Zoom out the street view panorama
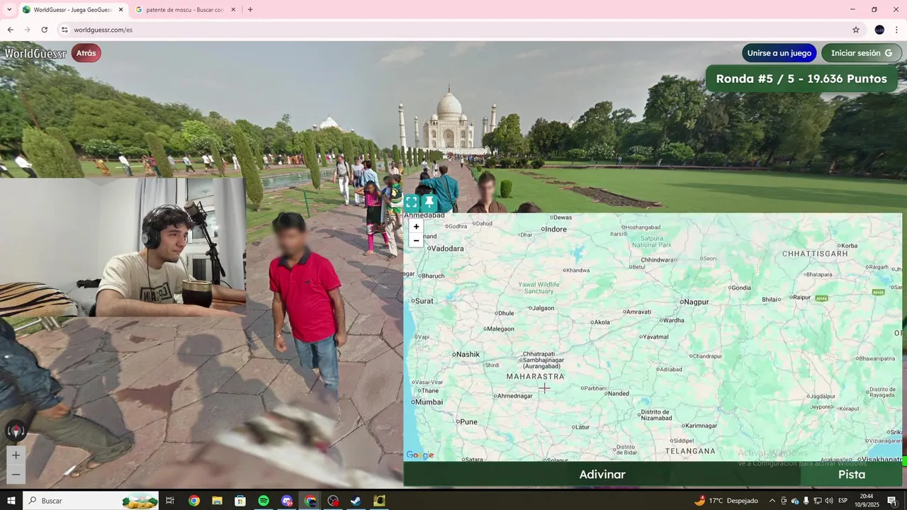 [x=16, y=474]
